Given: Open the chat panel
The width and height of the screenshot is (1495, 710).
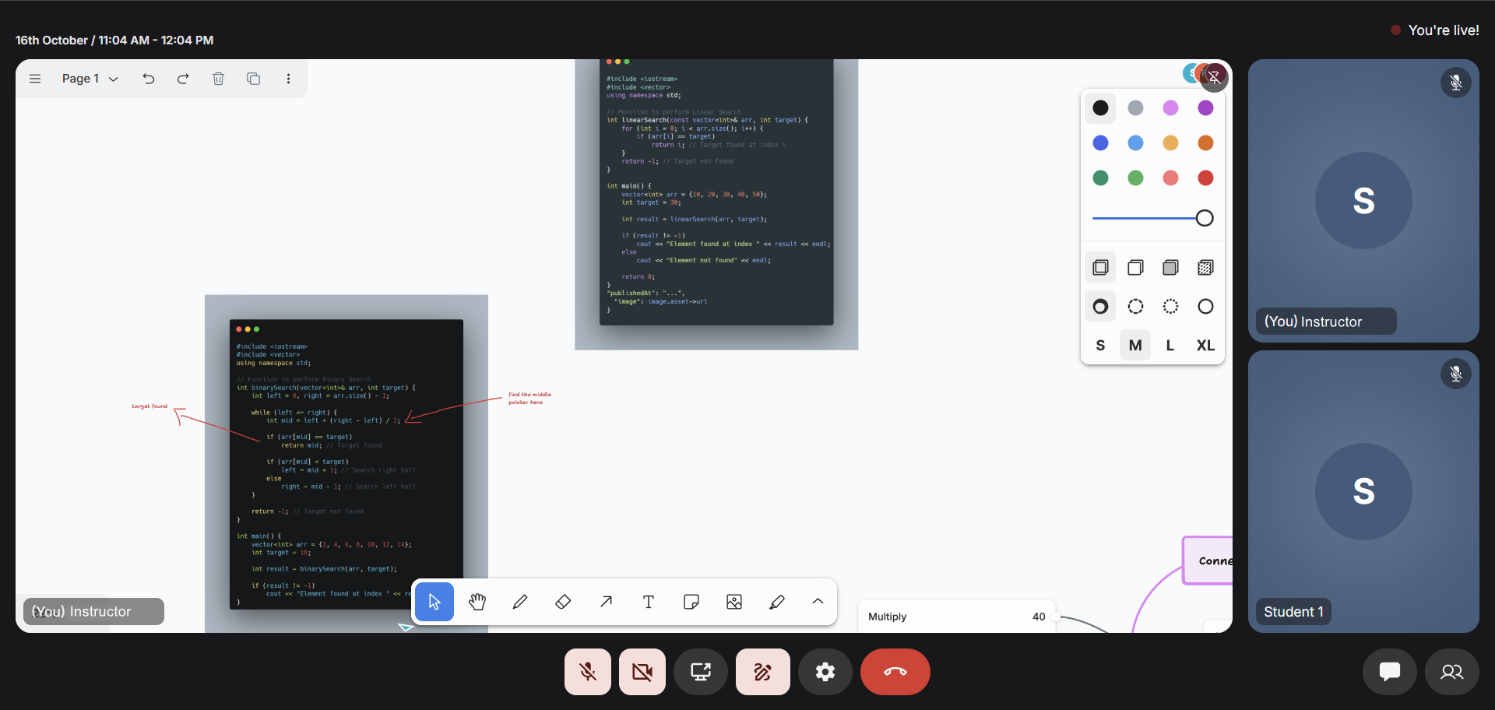Looking at the screenshot, I should pyautogui.click(x=1389, y=672).
